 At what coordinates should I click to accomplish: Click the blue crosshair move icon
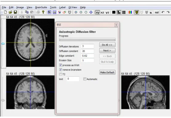point(91,12)
